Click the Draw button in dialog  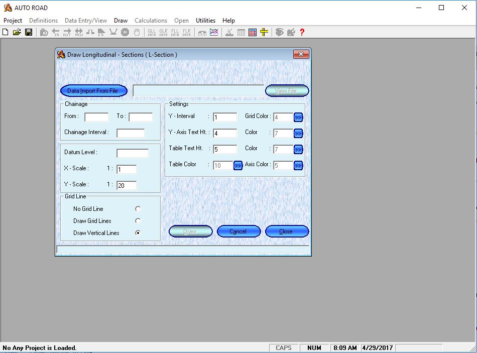(190, 231)
